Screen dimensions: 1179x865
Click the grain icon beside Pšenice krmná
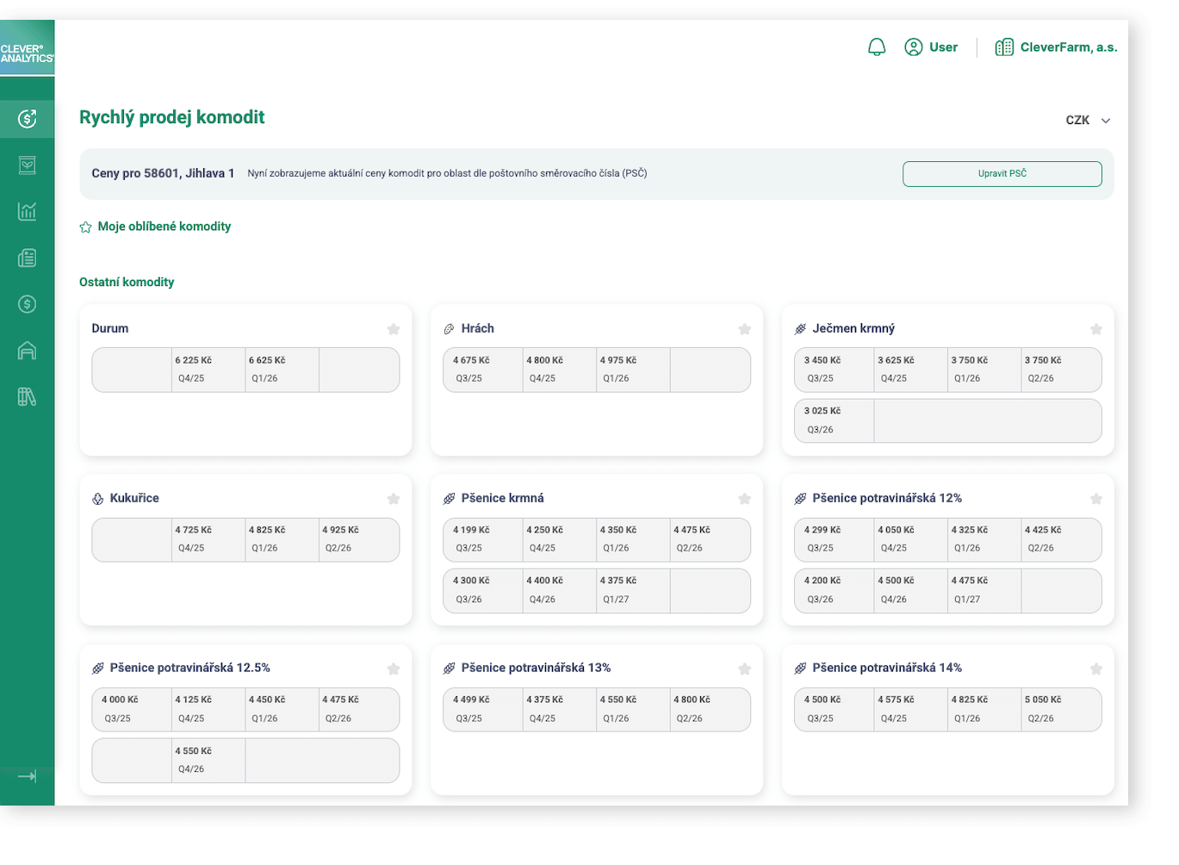point(449,499)
